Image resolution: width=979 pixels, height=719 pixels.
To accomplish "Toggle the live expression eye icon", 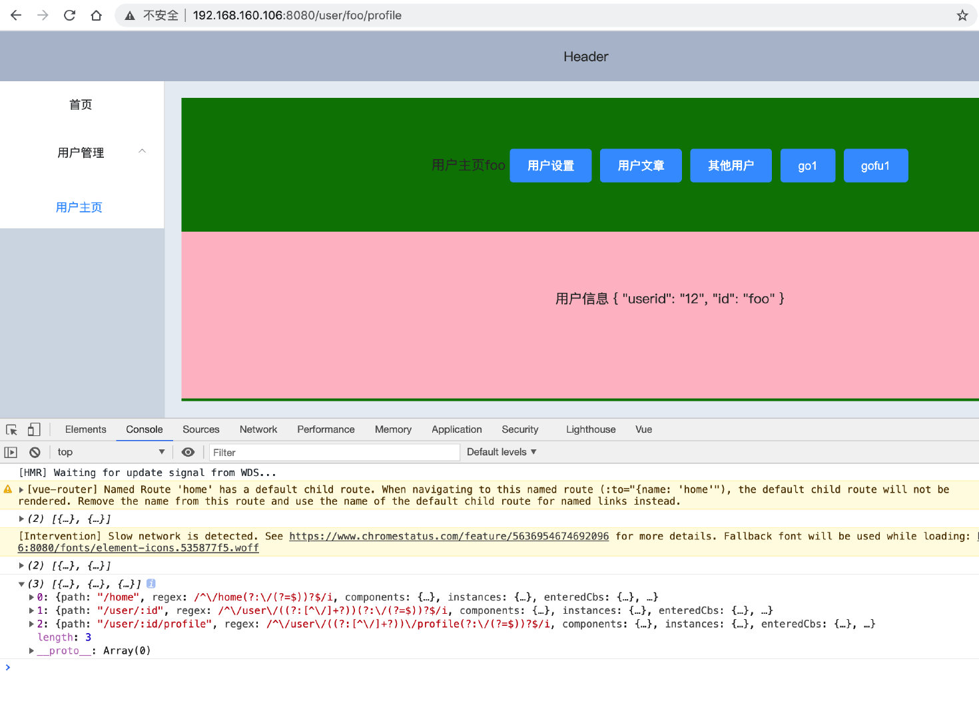I will tap(188, 452).
